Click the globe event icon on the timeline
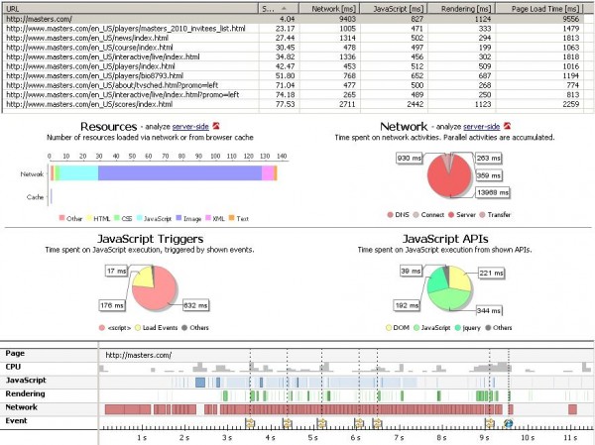This screenshot has width=595, height=445. tap(509, 423)
